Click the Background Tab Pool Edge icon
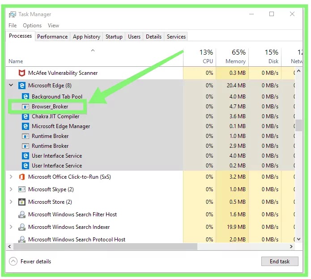This screenshot has height=279, width=311. (x=26, y=97)
